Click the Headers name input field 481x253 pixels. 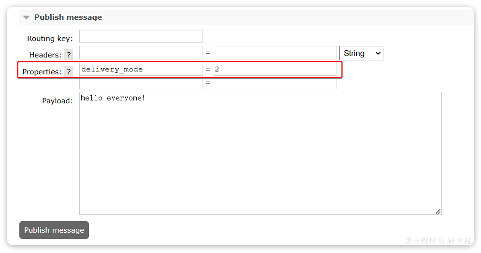pos(141,53)
